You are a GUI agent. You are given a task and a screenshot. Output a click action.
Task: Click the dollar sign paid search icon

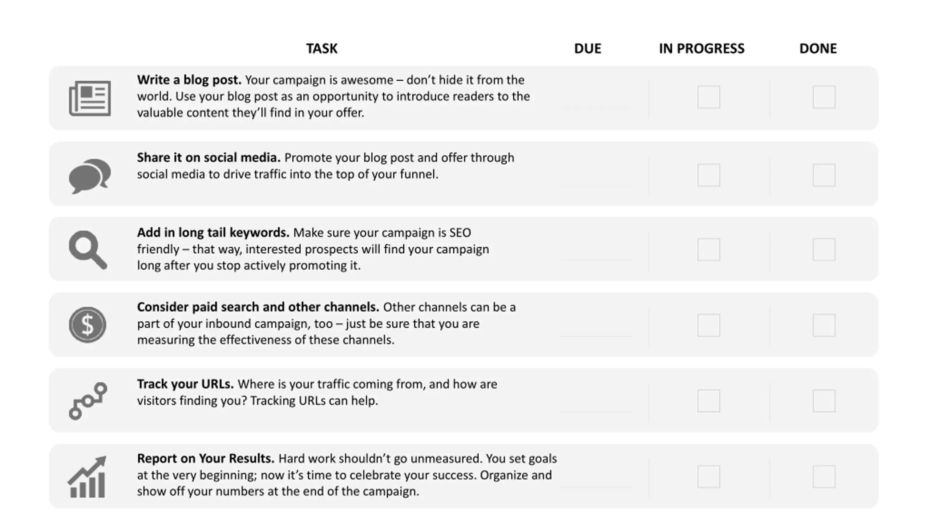(x=88, y=325)
